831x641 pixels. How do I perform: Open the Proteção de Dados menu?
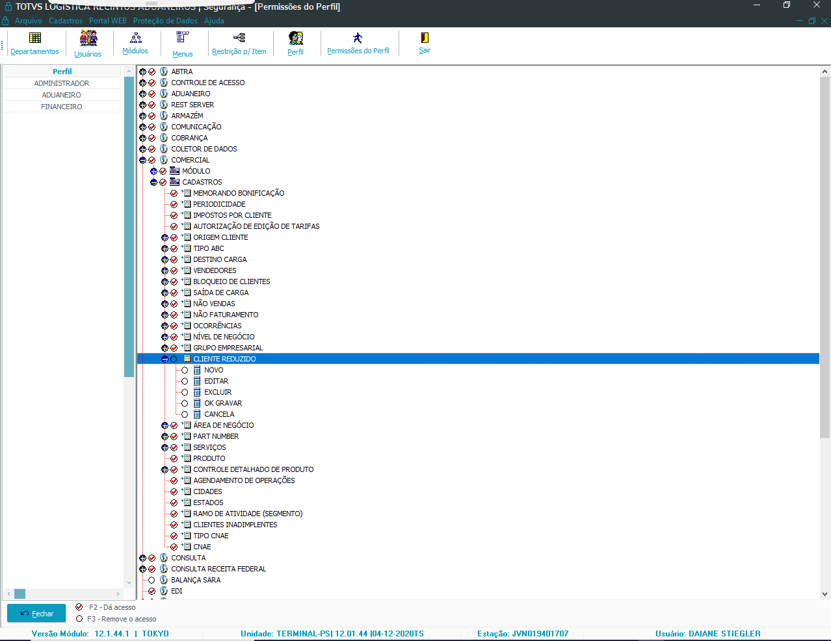(165, 21)
